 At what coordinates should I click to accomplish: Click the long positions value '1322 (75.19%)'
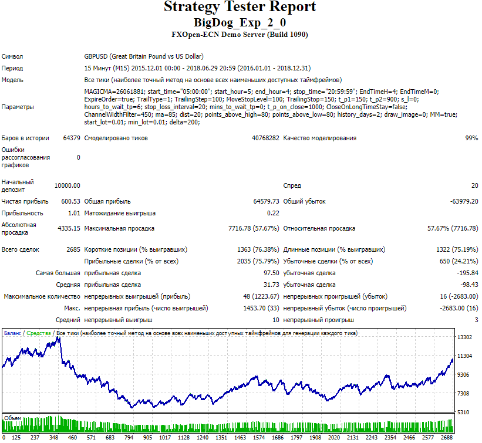pyautogui.click(x=457, y=249)
